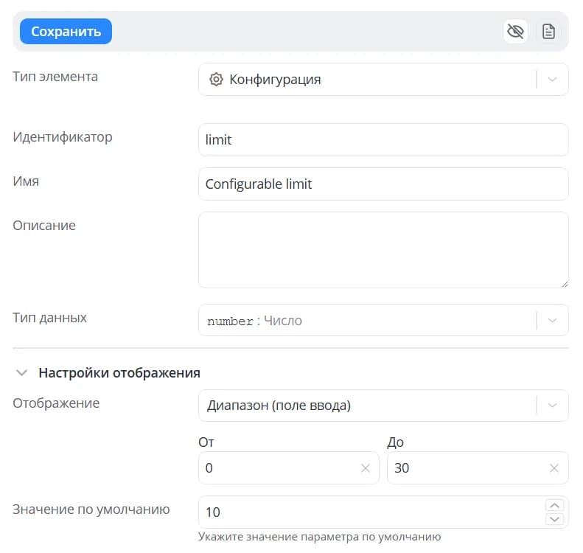Select the Конфигурация value in Тип элемента

(x=275, y=79)
